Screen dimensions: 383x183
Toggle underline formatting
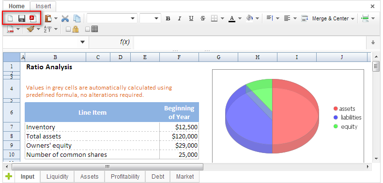pyautogui.click(x=191, y=18)
